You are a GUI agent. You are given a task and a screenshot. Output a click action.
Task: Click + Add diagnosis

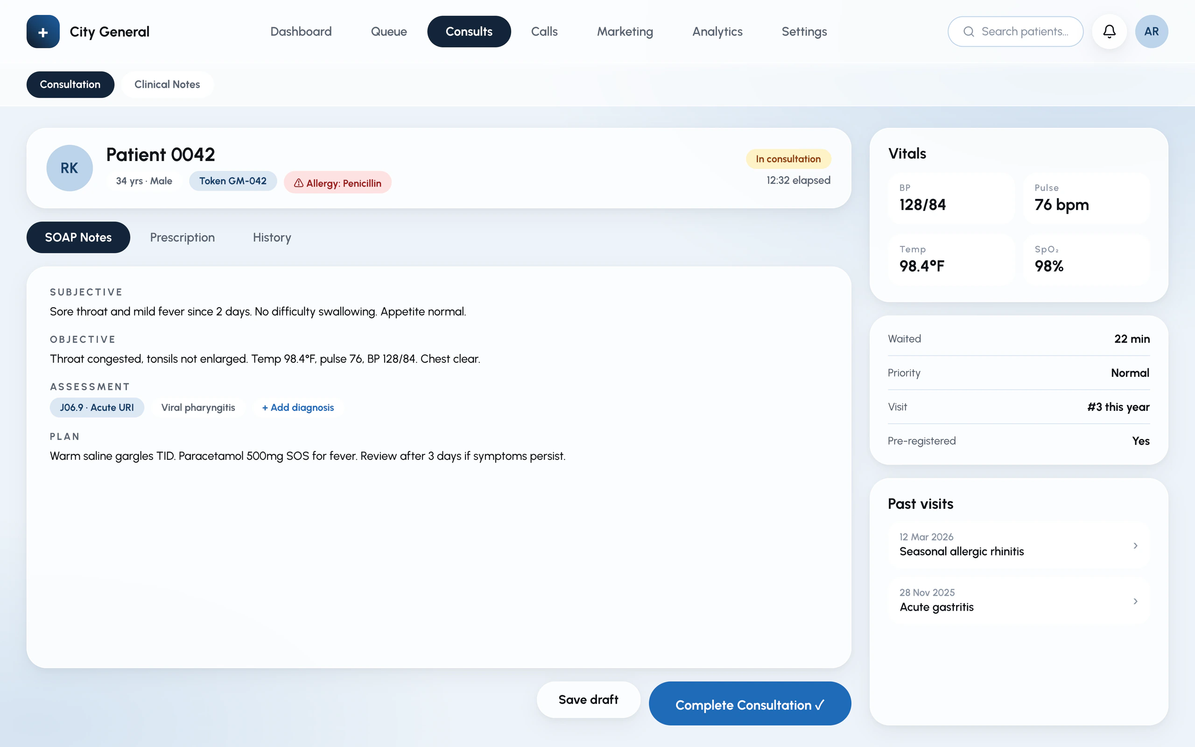pyautogui.click(x=298, y=408)
